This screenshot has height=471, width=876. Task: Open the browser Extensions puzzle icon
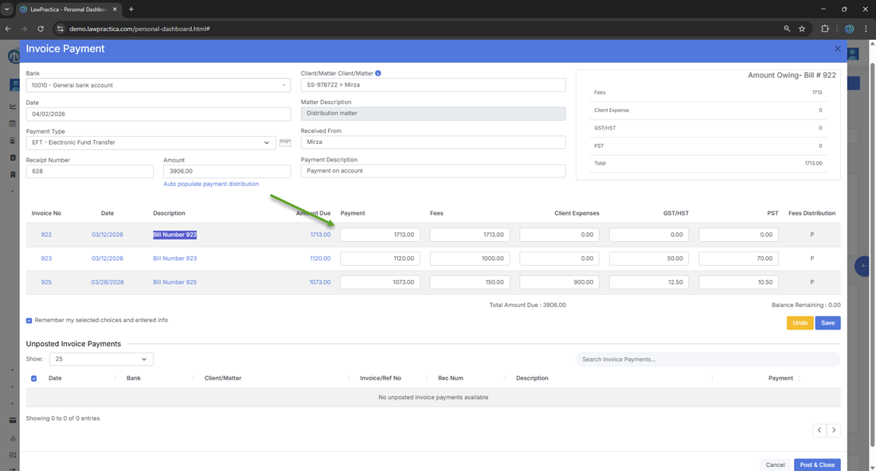[x=825, y=29]
